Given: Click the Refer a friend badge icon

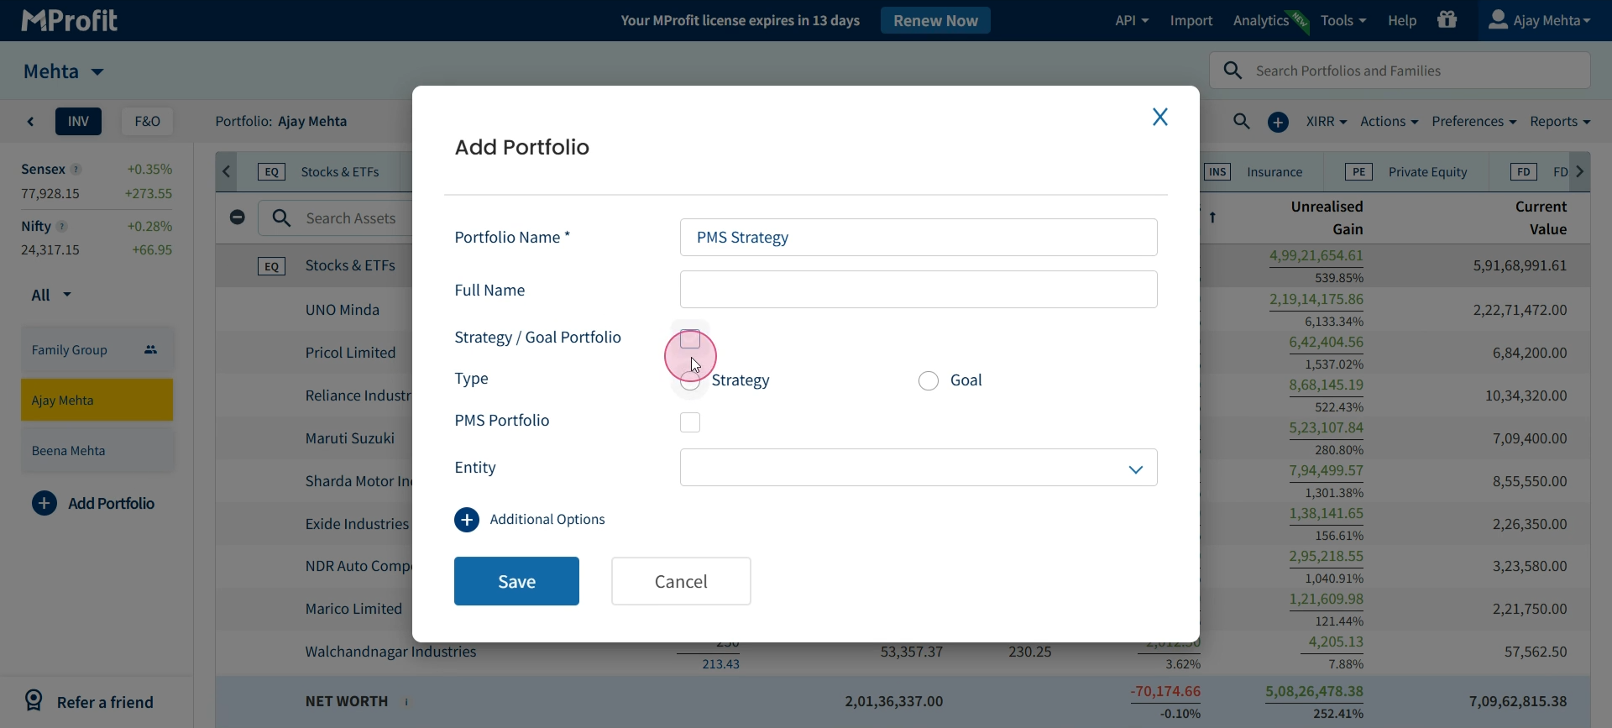Looking at the screenshot, I should pyautogui.click(x=34, y=700).
